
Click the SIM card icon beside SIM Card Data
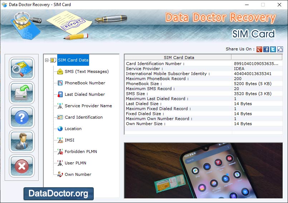53,60
